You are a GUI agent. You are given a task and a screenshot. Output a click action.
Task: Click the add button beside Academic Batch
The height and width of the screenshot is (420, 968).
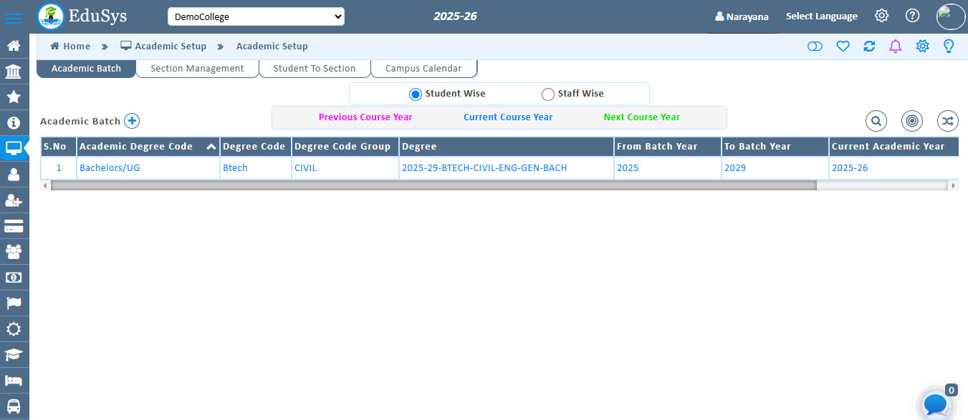click(x=131, y=121)
